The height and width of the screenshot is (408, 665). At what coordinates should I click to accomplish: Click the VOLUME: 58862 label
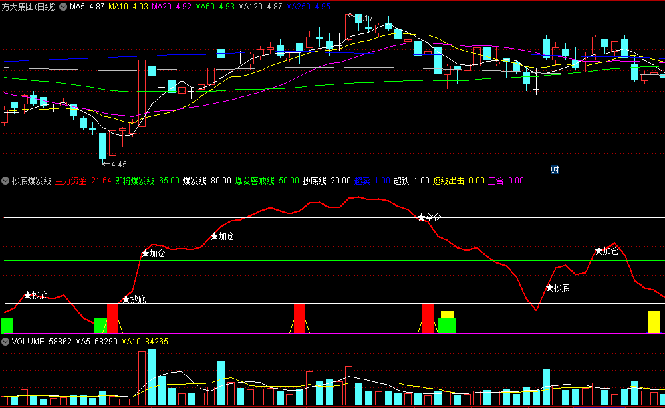(41, 342)
